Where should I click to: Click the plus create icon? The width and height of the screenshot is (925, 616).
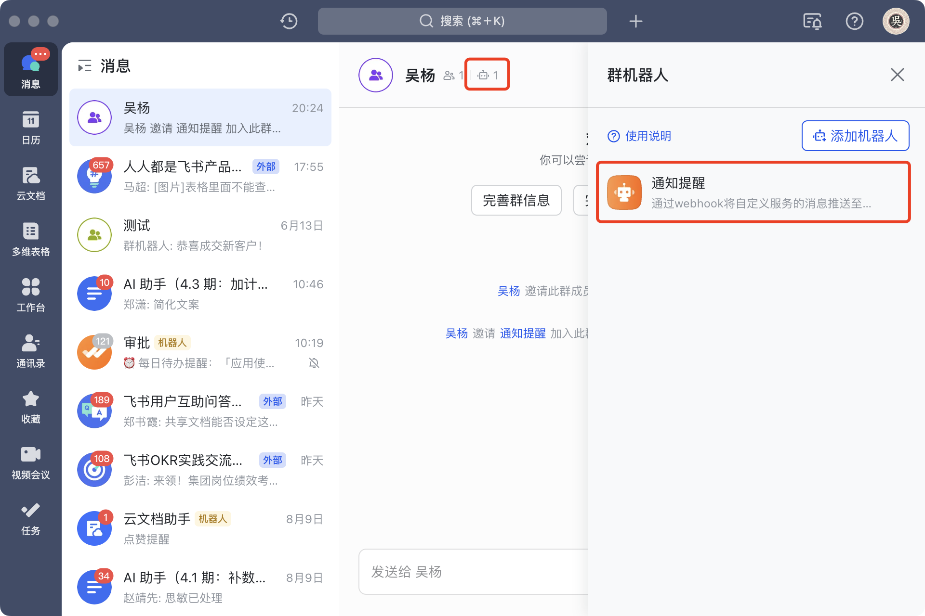[636, 21]
